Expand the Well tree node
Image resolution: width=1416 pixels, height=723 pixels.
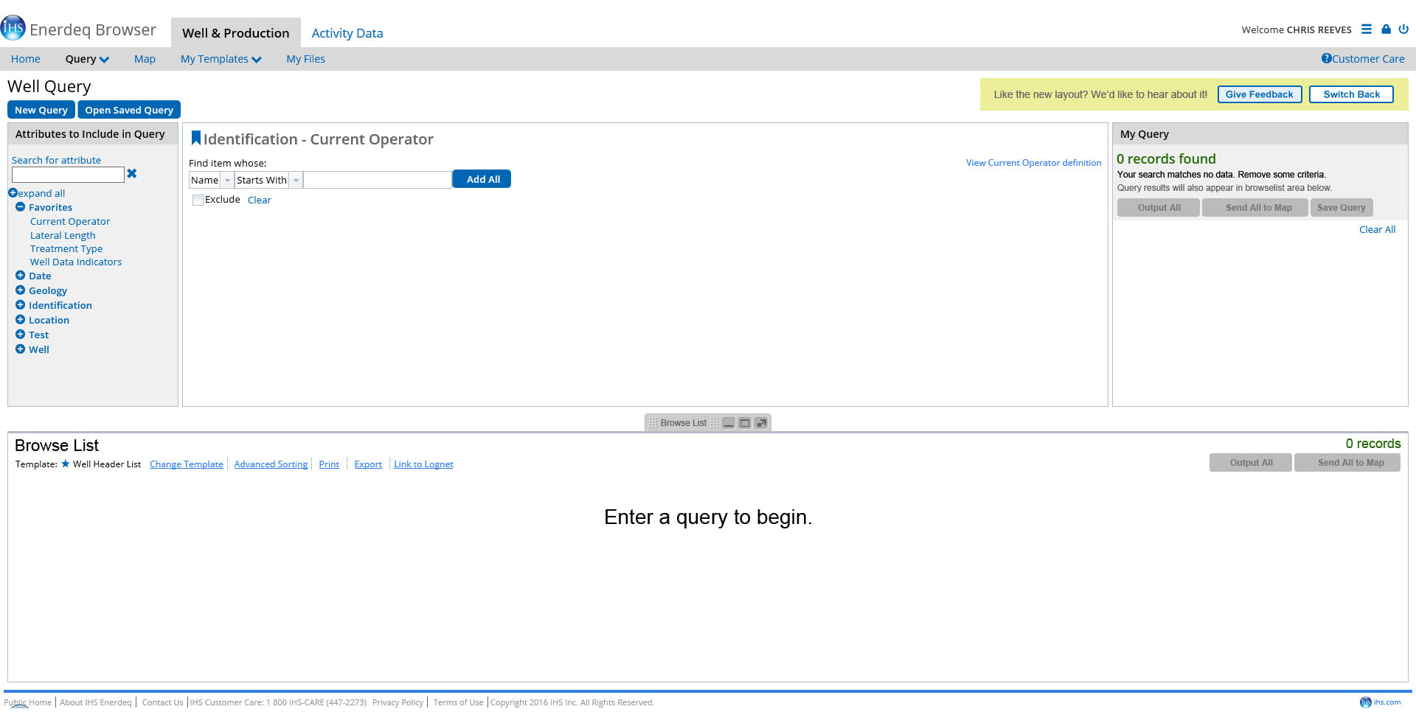pos(20,349)
